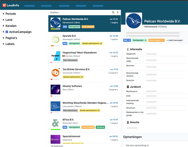The image size is (188, 147).
Task: Click Heinenoord (103km) in detail header
Action: [155, 27]
